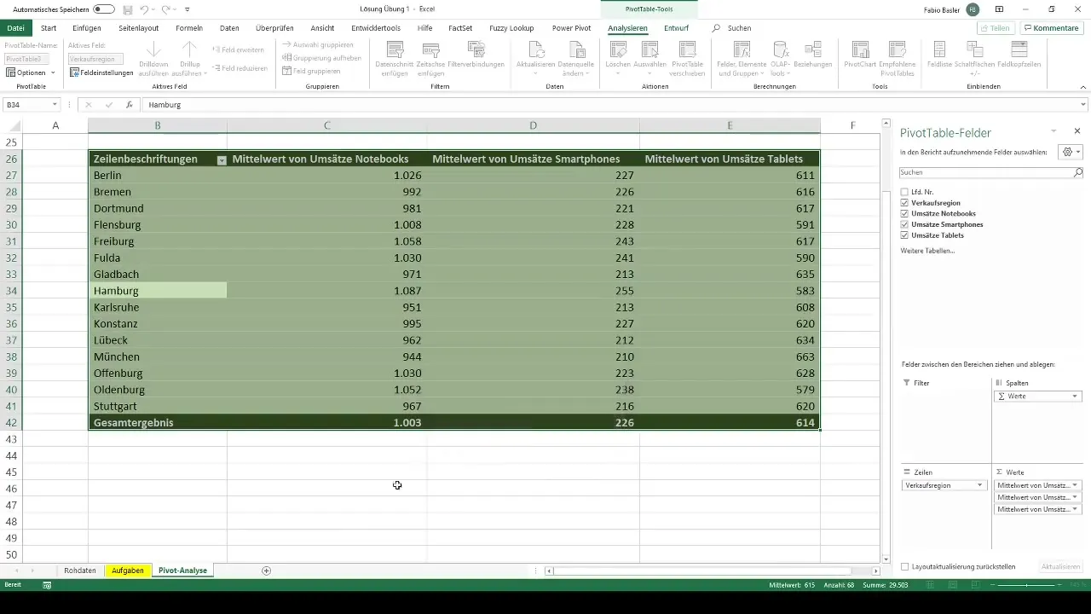Switch to the Einfügen ribbon tab
1091x614 pixels.
87,28
